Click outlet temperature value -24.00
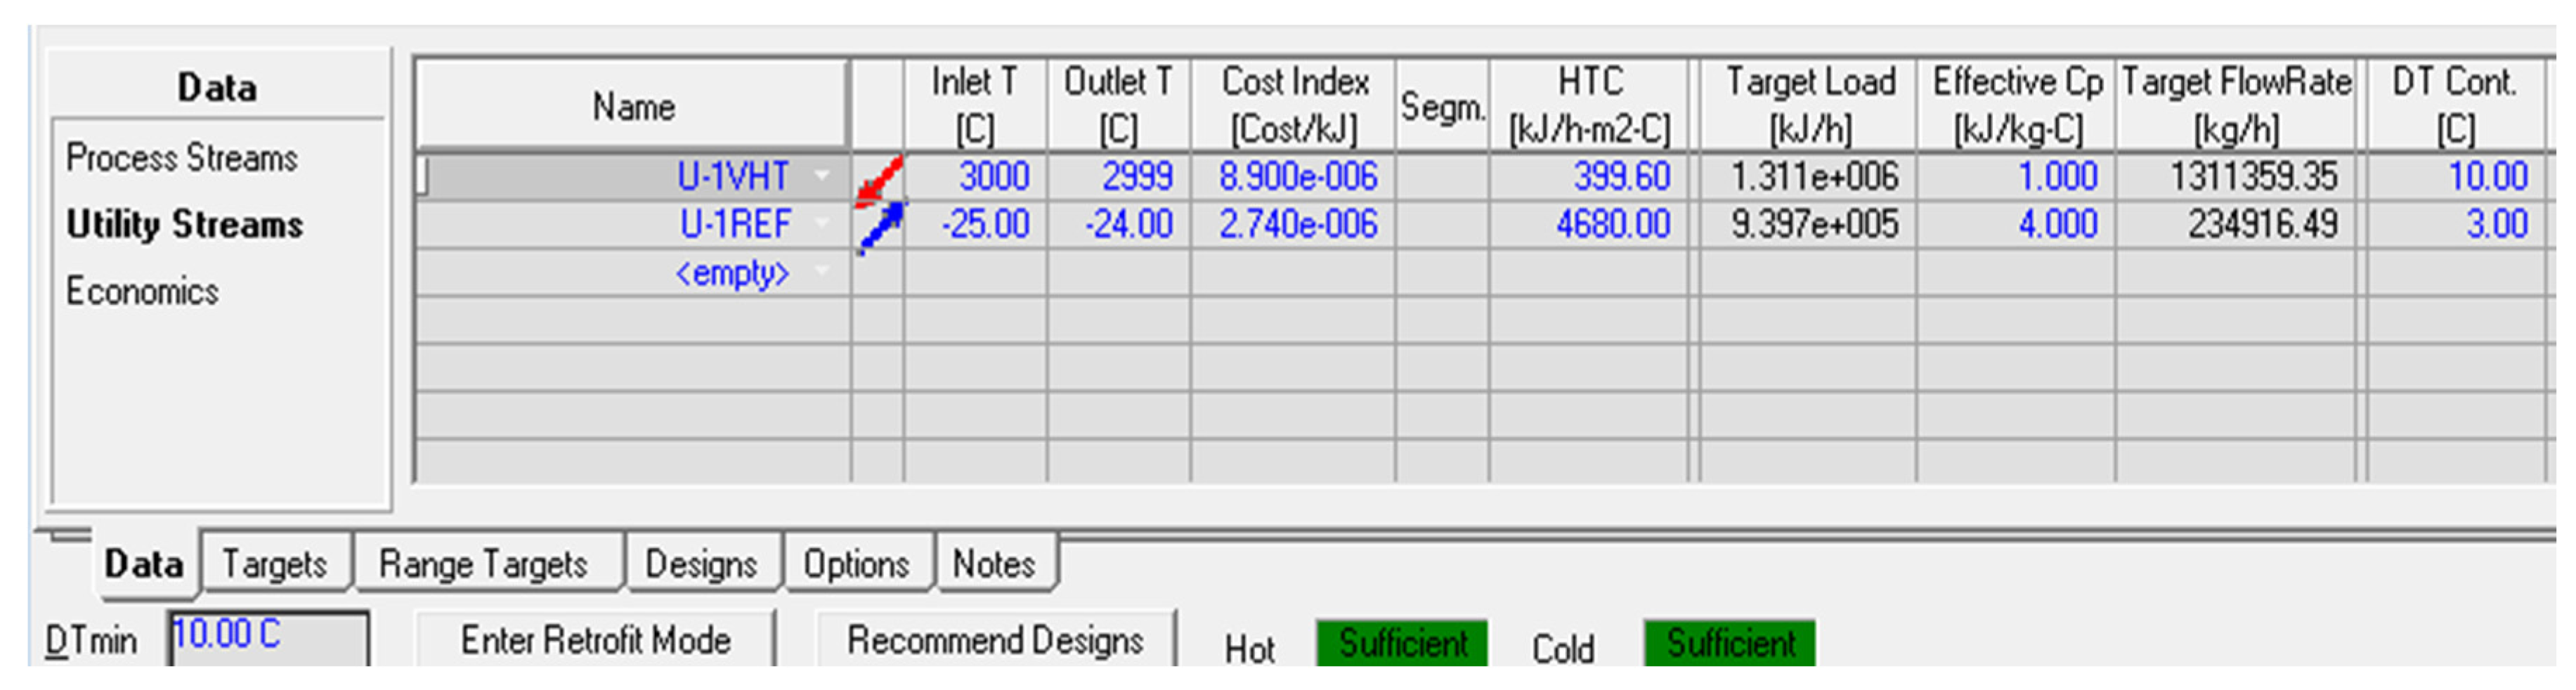This screenshot has width=2576, height=690. (1128, 225)
